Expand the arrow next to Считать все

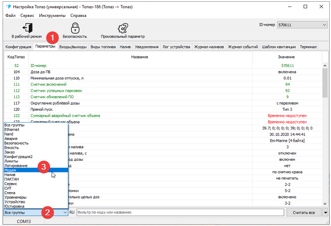325,213
